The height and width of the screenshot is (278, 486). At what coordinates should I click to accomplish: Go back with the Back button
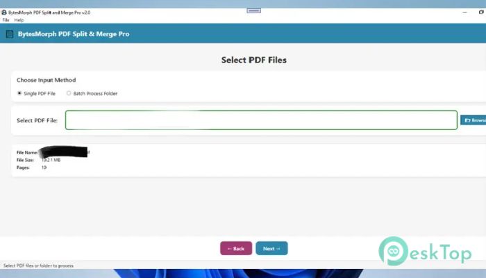pos(236,248)
